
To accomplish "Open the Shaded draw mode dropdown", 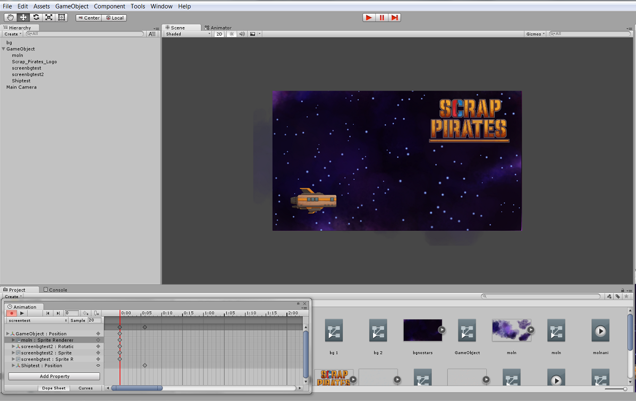I will coord(188,34).
